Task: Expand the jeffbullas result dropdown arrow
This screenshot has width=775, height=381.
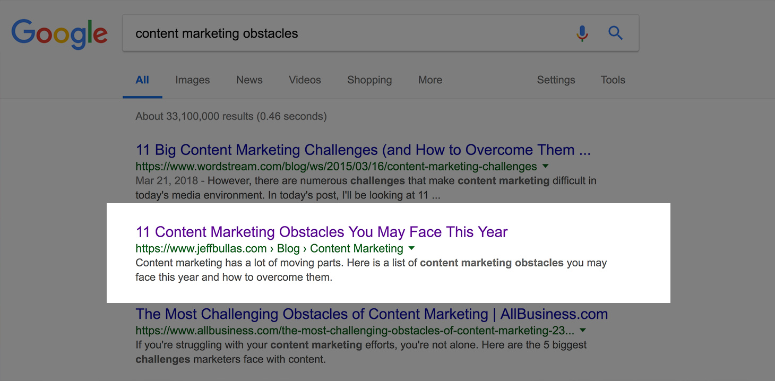Action: pyautogui.click(x=412, y=248)
